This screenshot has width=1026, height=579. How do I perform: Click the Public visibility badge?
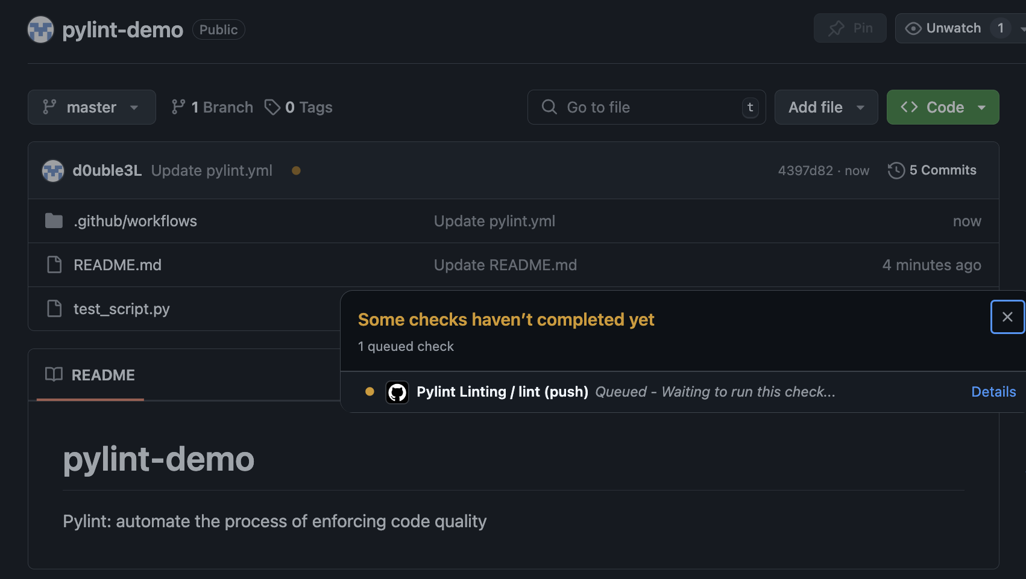[218, 29]
